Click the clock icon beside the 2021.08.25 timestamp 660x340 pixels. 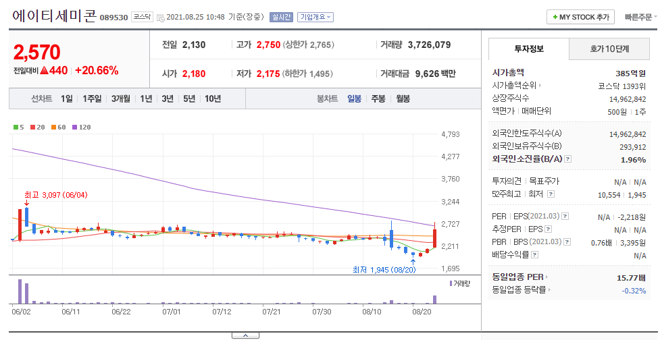click(x=160, y=18)
